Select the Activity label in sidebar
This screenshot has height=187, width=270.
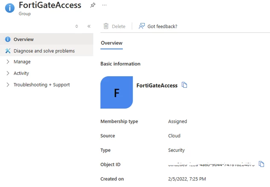[21, 73]
